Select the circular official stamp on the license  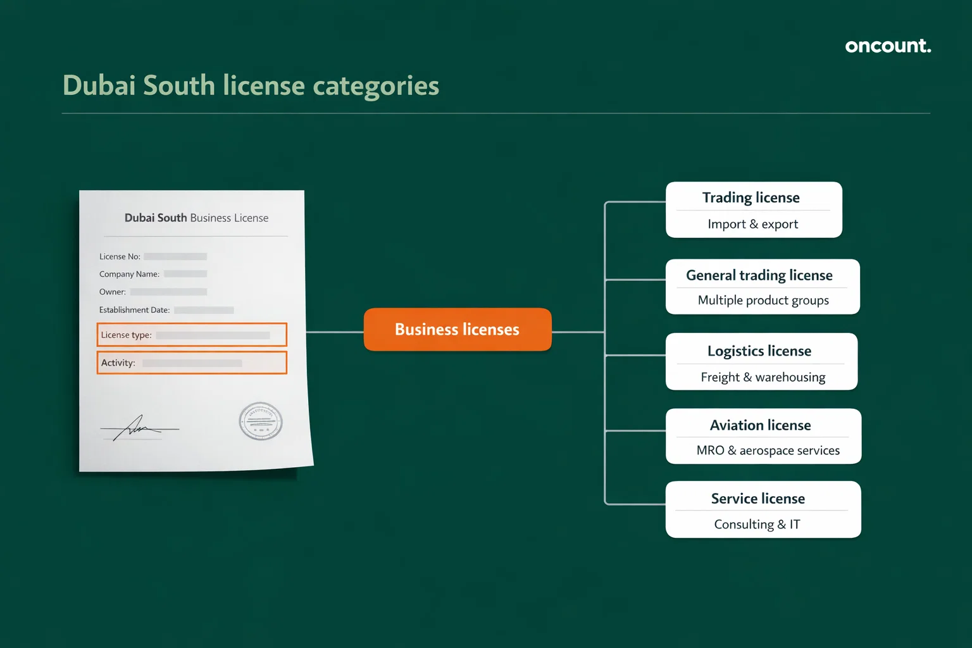coord(260,421)
